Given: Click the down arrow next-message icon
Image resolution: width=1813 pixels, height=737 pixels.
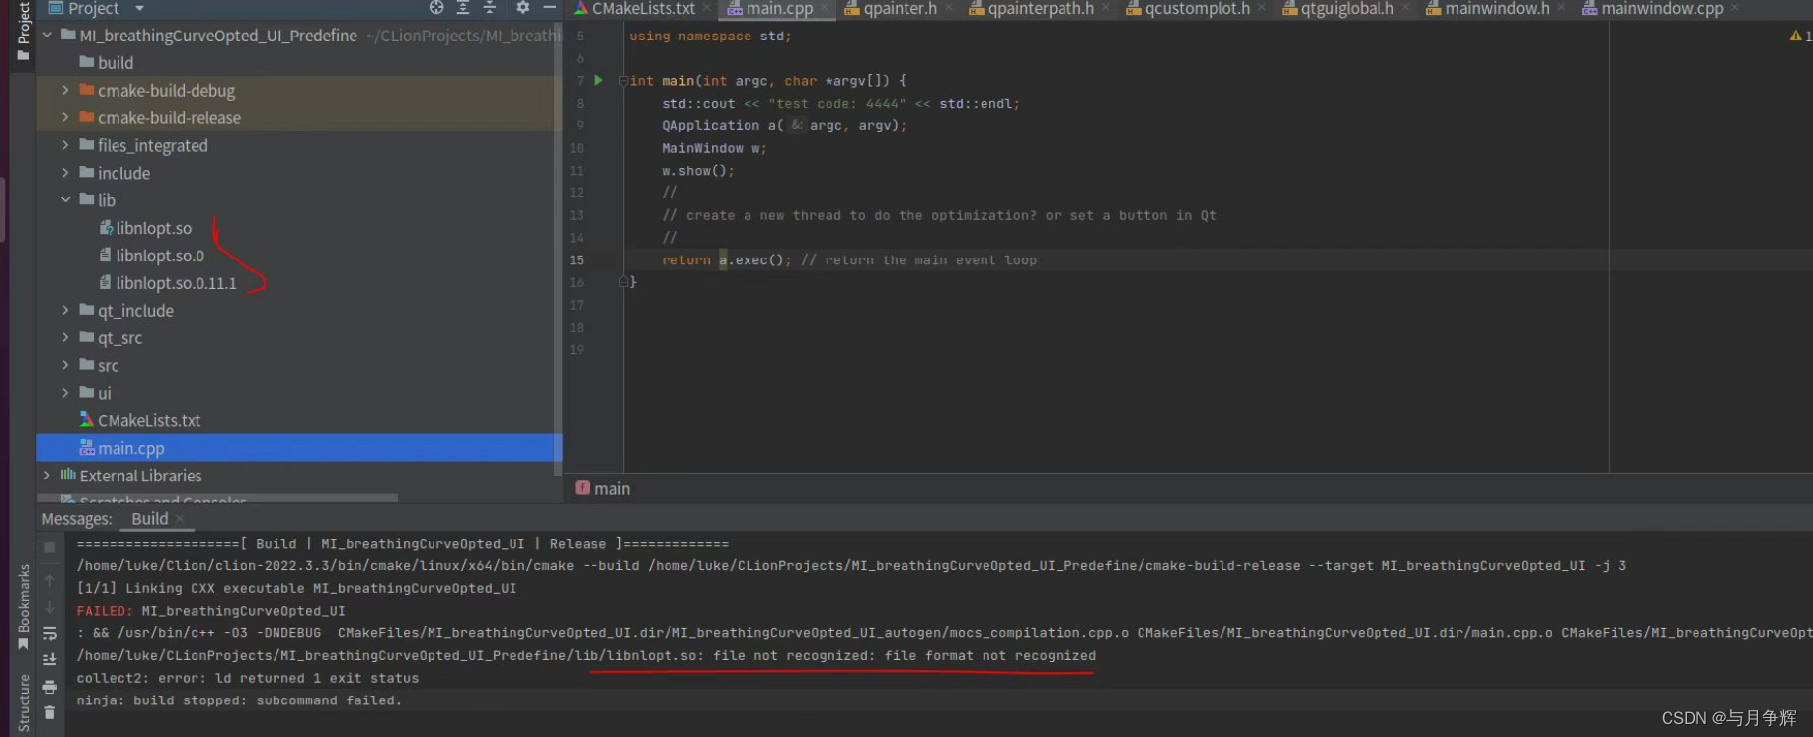Looking at the screenshot, I should pyautogui.click(x=50, y=607).
